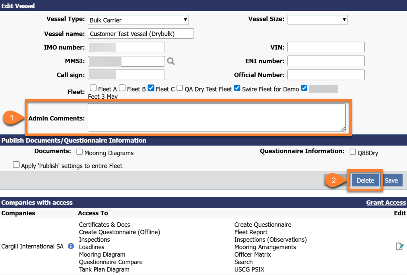Toggle Swire Fleet for Demo checkbox
The width and height of the screenshot is (407, 275).
tap(237, 88)
